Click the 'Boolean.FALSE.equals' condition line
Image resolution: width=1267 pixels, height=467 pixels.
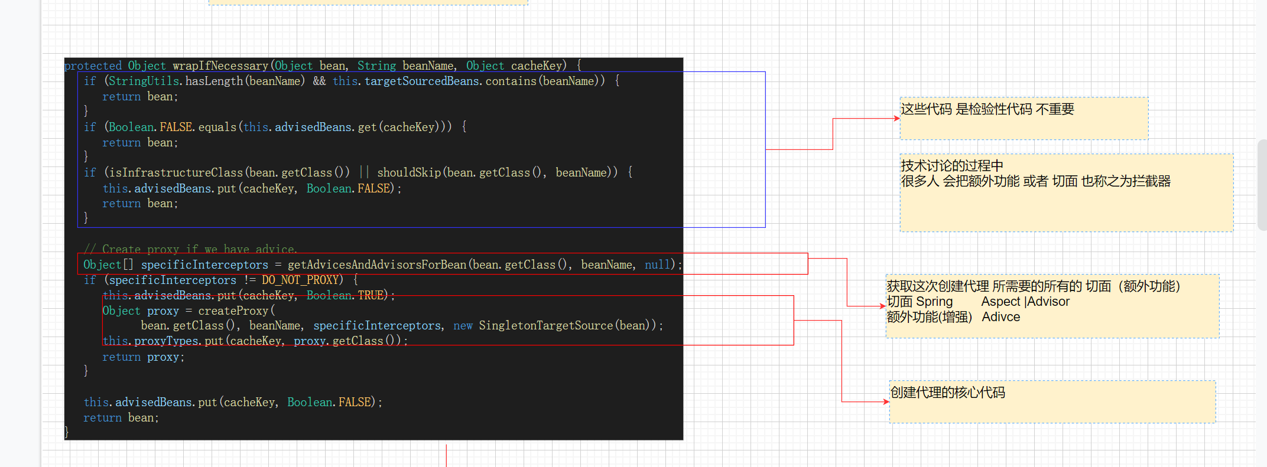tap(275, 127)
